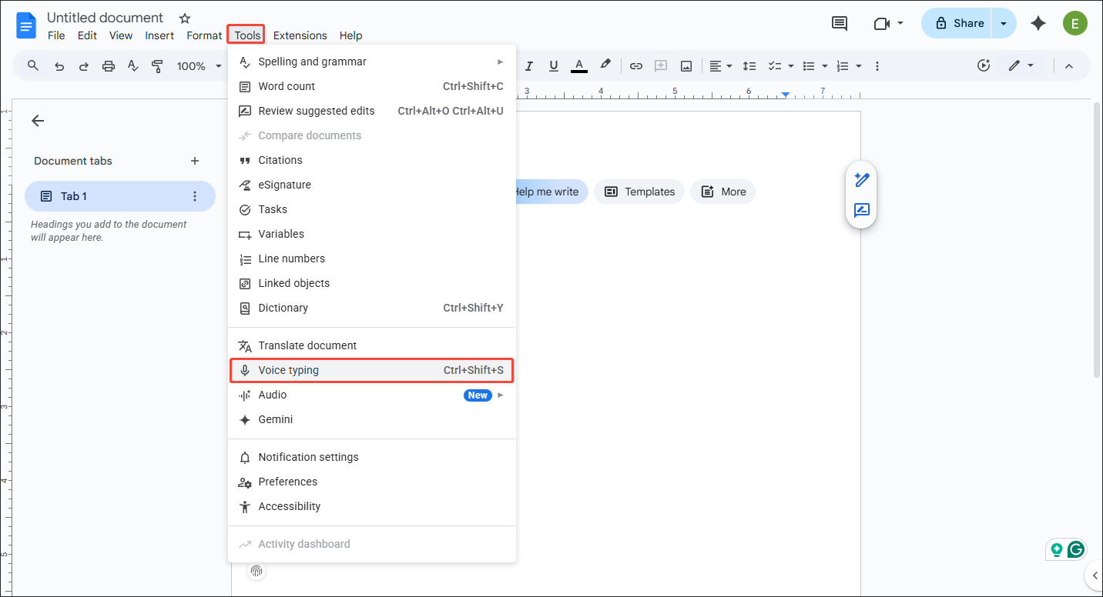1103x597 pixels.
Task: Open Gemini from the page margin pencil icon
Action: pyautogui.click(x=860, y=178)
